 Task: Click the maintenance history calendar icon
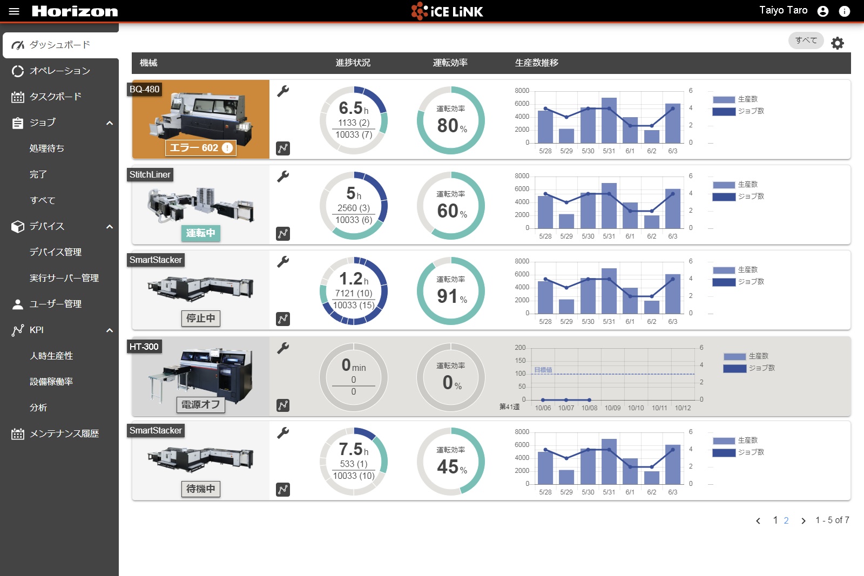(x=18, y=433)
